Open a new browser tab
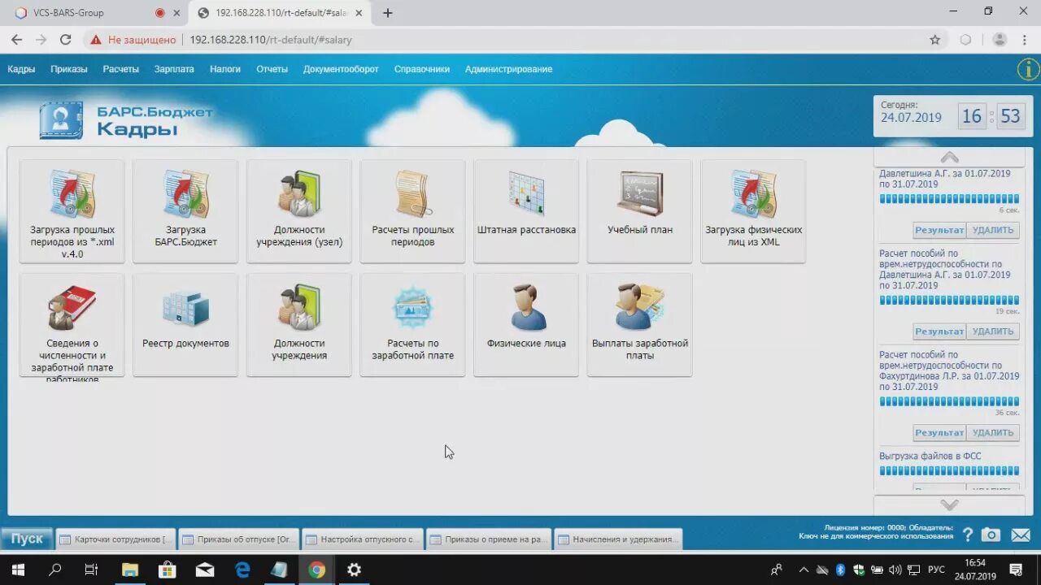 pyautogui.click(x=388, y=13)
